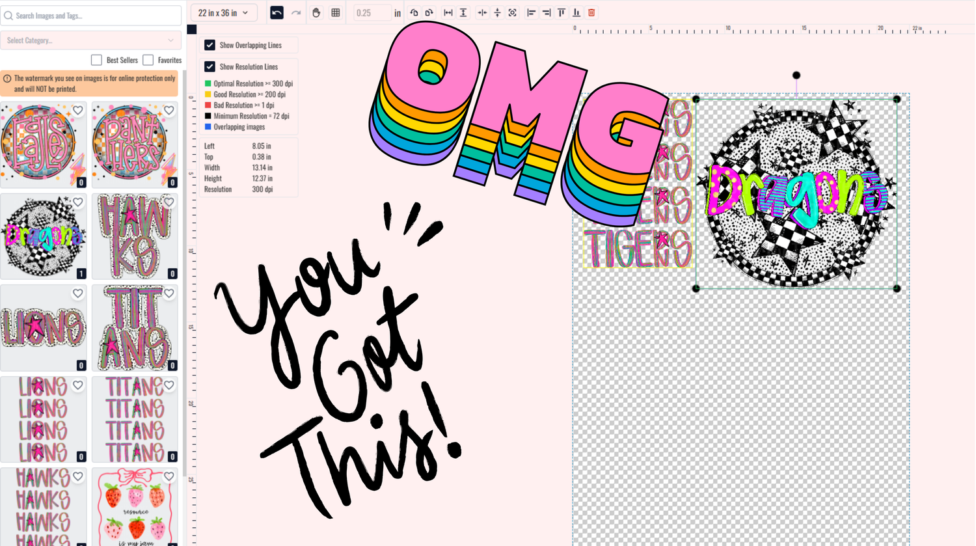Click the Search Images and Tags field

point(90,16)
